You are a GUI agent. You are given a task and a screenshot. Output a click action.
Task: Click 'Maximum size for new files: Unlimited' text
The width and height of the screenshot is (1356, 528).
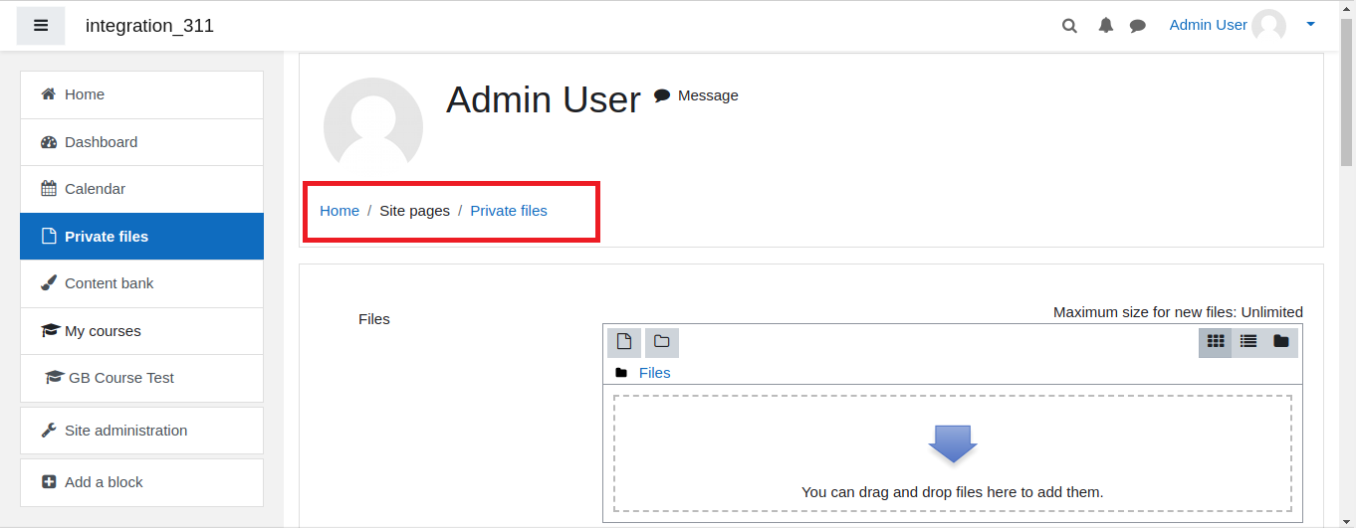(1178, 312)
